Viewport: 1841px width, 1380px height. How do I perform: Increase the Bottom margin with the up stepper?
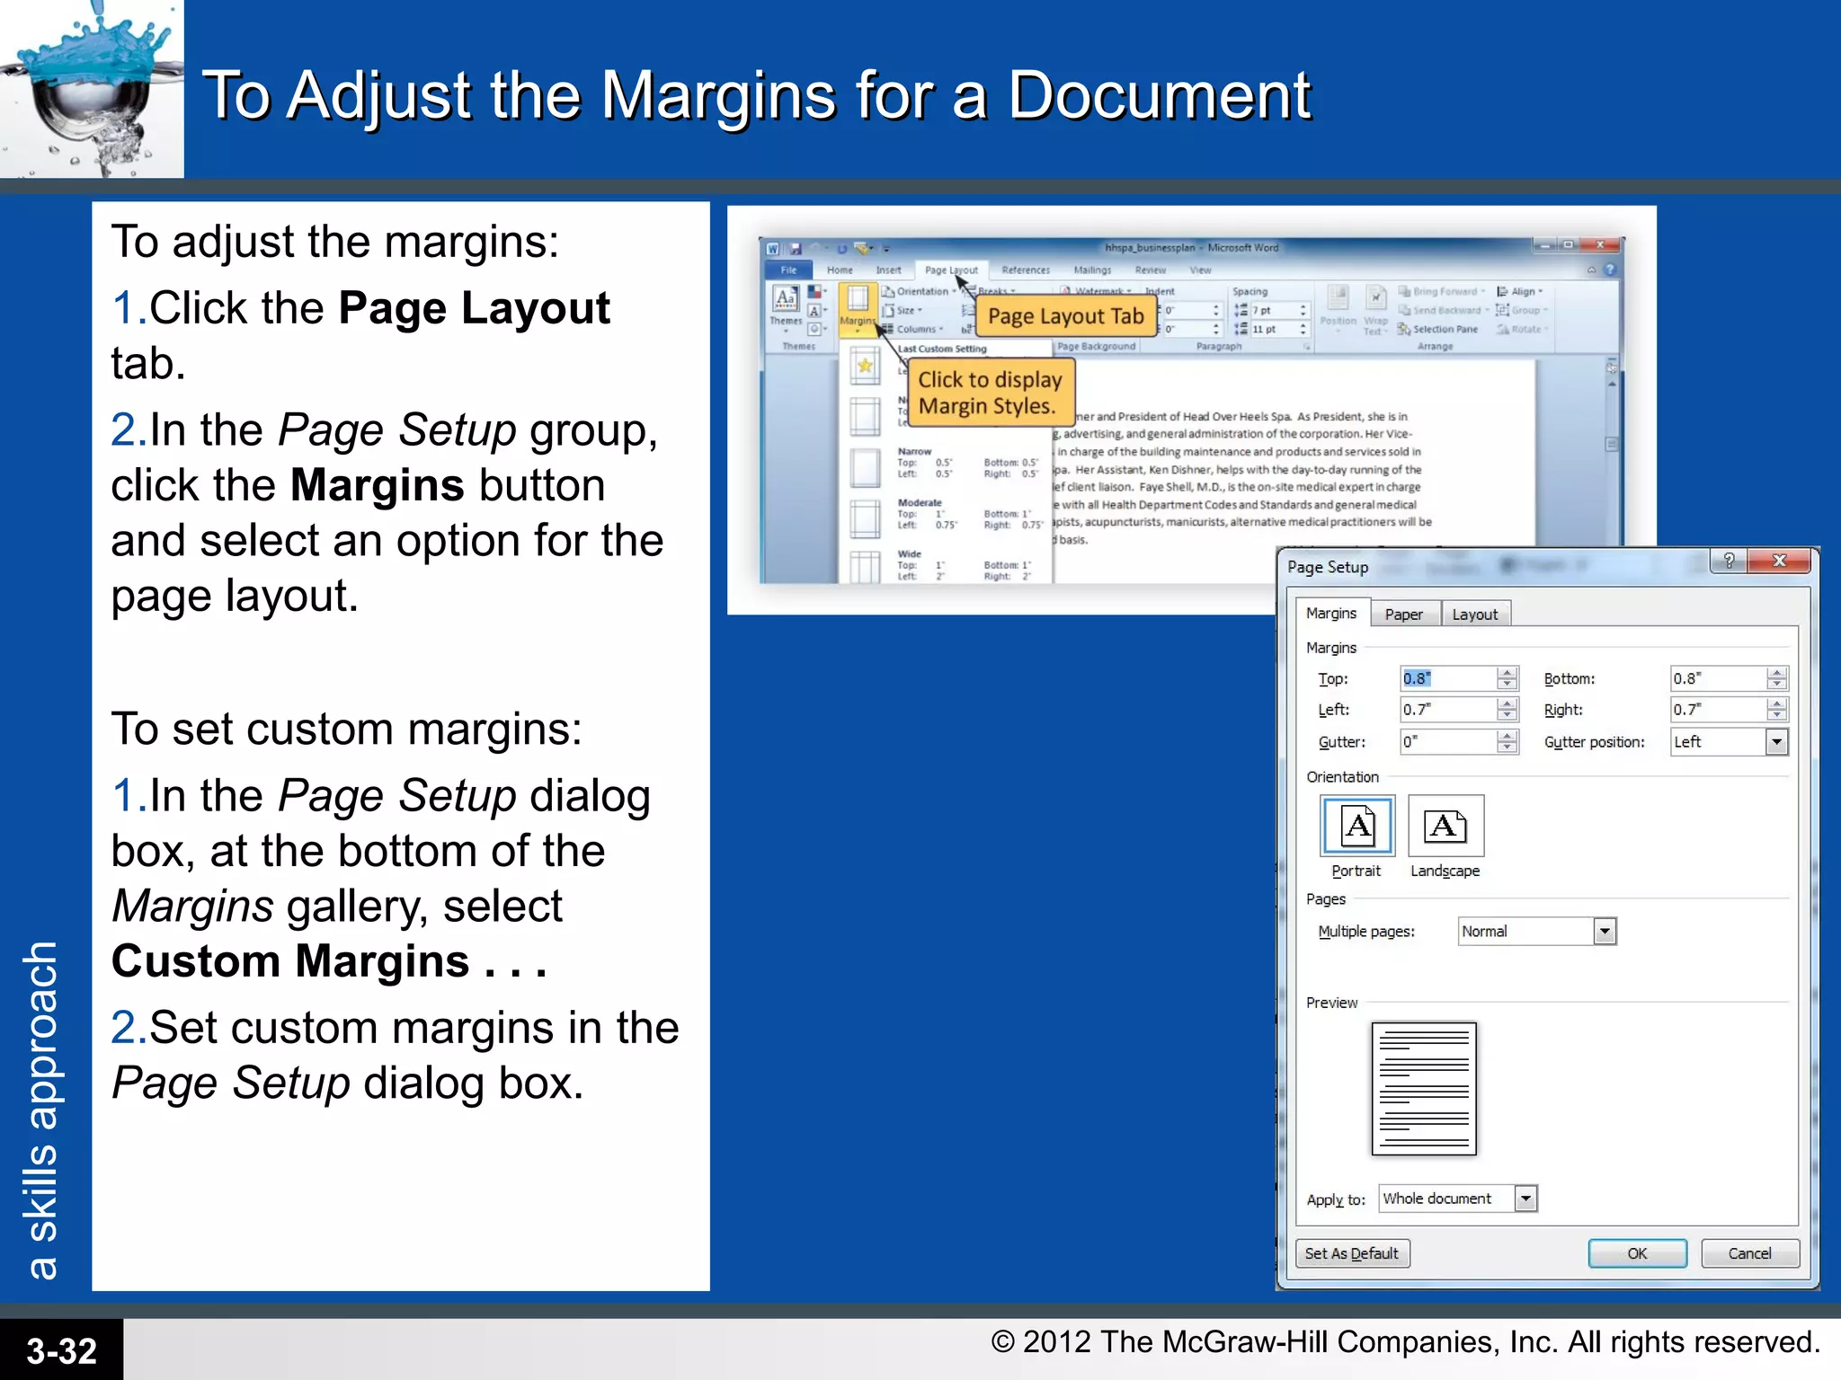tap(1776, 673)
